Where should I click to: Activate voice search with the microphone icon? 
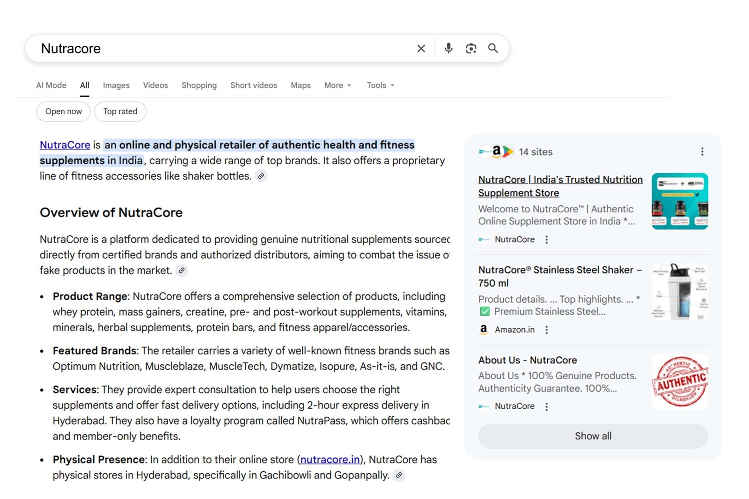[448, 48]
